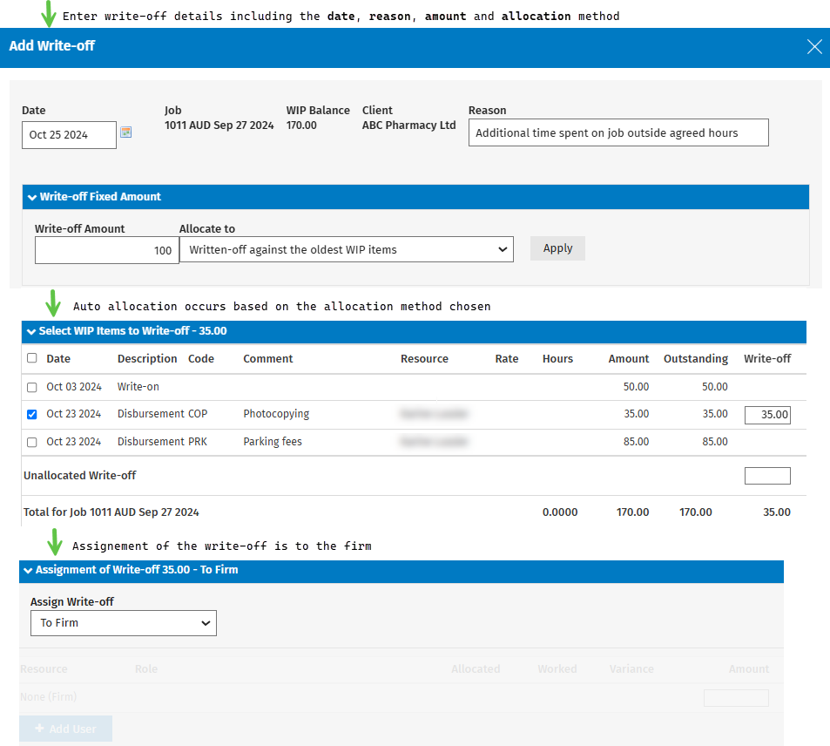The width and height of the screenshot is (830, 746).
Task: Select the Photocopying comment cell
Action: 276,414
